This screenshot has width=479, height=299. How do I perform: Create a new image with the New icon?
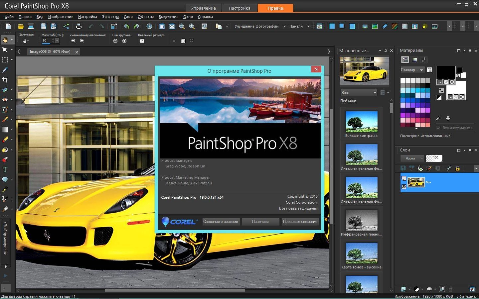click(9, 26)
